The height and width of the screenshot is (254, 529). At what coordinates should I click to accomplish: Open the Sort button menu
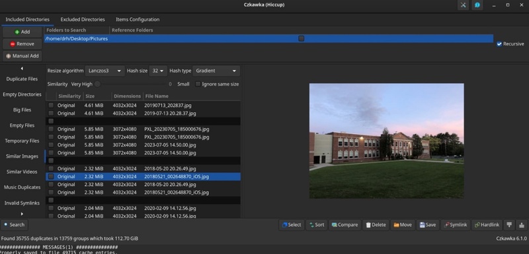pyautogui.click(x=317, y=225)
